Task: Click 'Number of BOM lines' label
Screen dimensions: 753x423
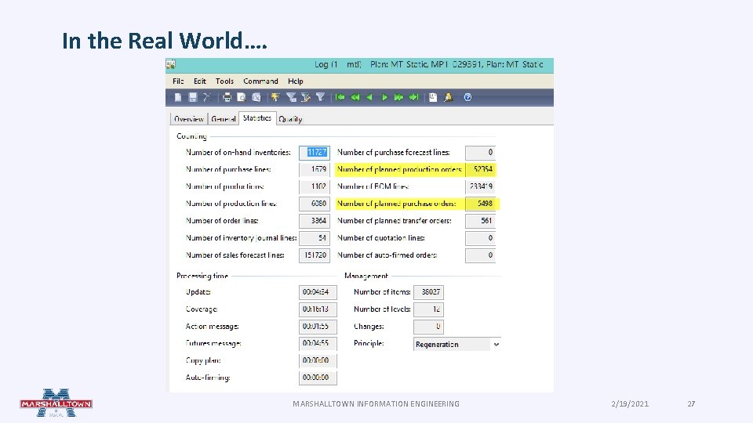Action: (x=373, y=186)
